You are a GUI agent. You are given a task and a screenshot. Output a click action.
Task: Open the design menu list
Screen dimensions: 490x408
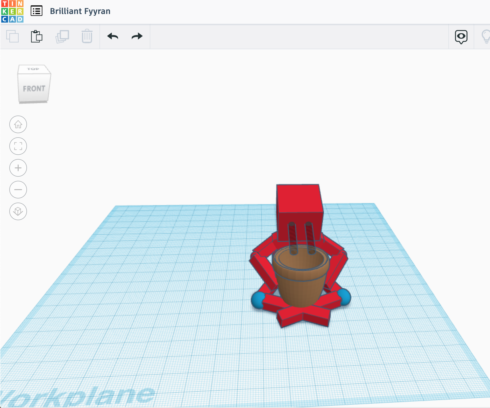(36, 11)
